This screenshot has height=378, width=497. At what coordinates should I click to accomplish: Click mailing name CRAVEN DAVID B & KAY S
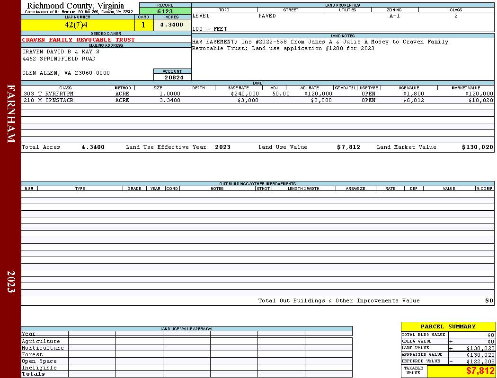tap(61, 52)
